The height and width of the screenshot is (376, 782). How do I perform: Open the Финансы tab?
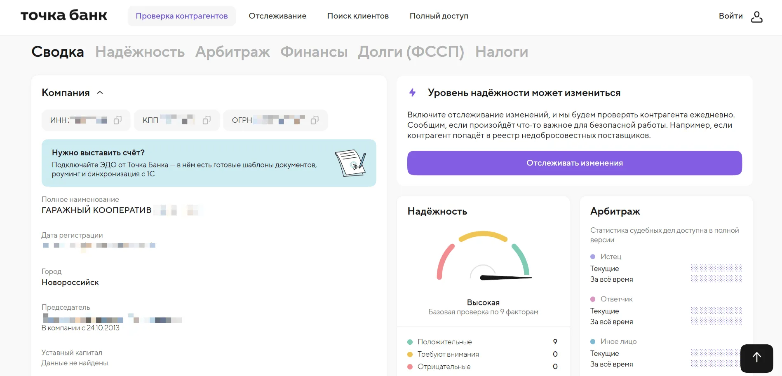[314, 52]
